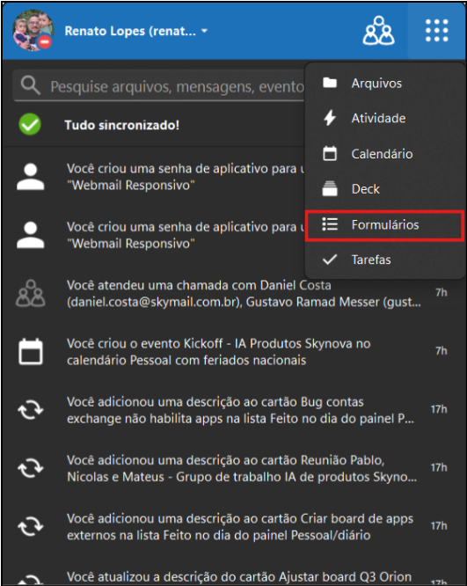Click the Deck stack icon
Viewport: 467px width, 586px height.
(330, 188)
